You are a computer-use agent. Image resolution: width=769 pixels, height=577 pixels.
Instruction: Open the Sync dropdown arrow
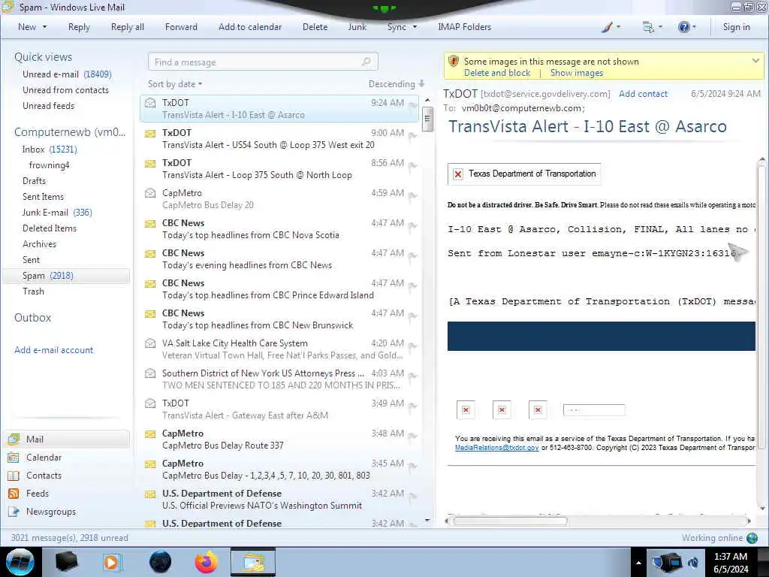click(415, 27)
